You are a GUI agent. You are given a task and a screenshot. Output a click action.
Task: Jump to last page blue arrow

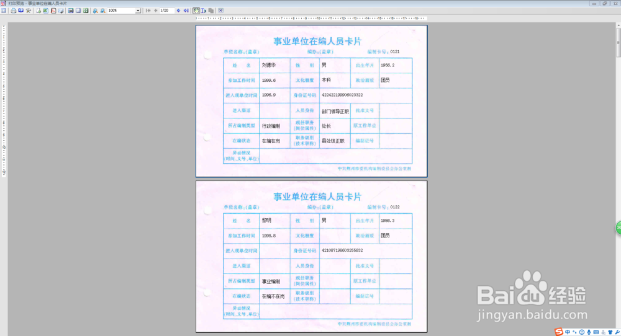coord(186,11)
